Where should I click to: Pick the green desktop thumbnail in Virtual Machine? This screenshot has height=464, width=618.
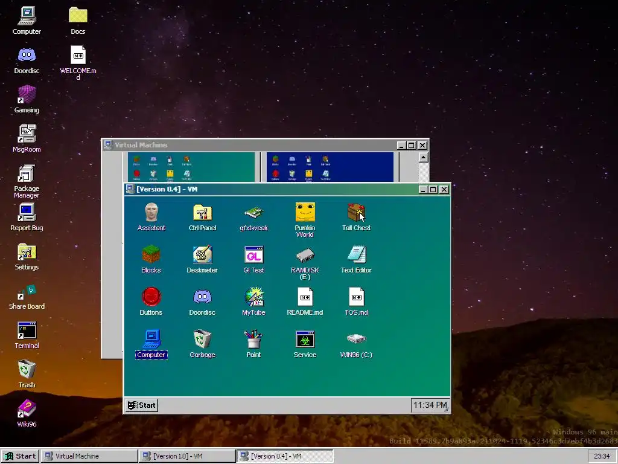(x=191, y=167)
